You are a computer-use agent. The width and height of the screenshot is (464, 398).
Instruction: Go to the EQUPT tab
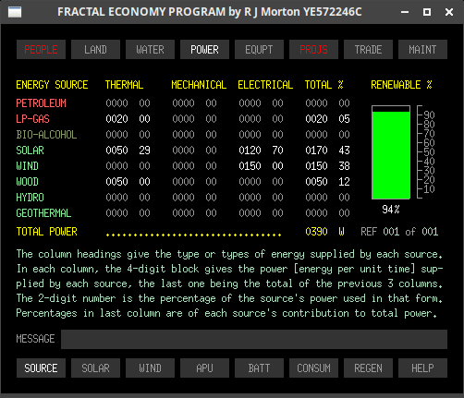click(x=259, y=49)
